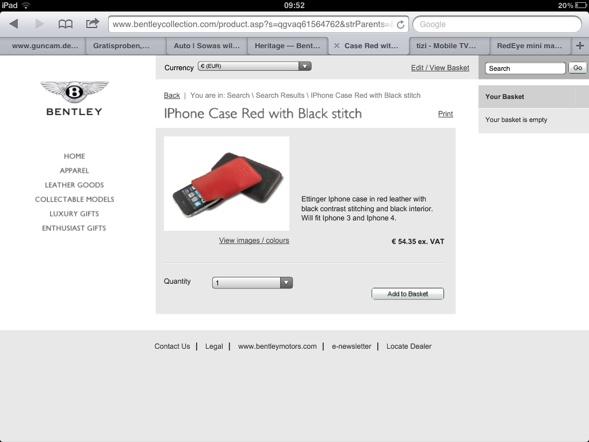Screen dimensions: 589x442
Task: Open the Currency dropdown
Action: 255,66
